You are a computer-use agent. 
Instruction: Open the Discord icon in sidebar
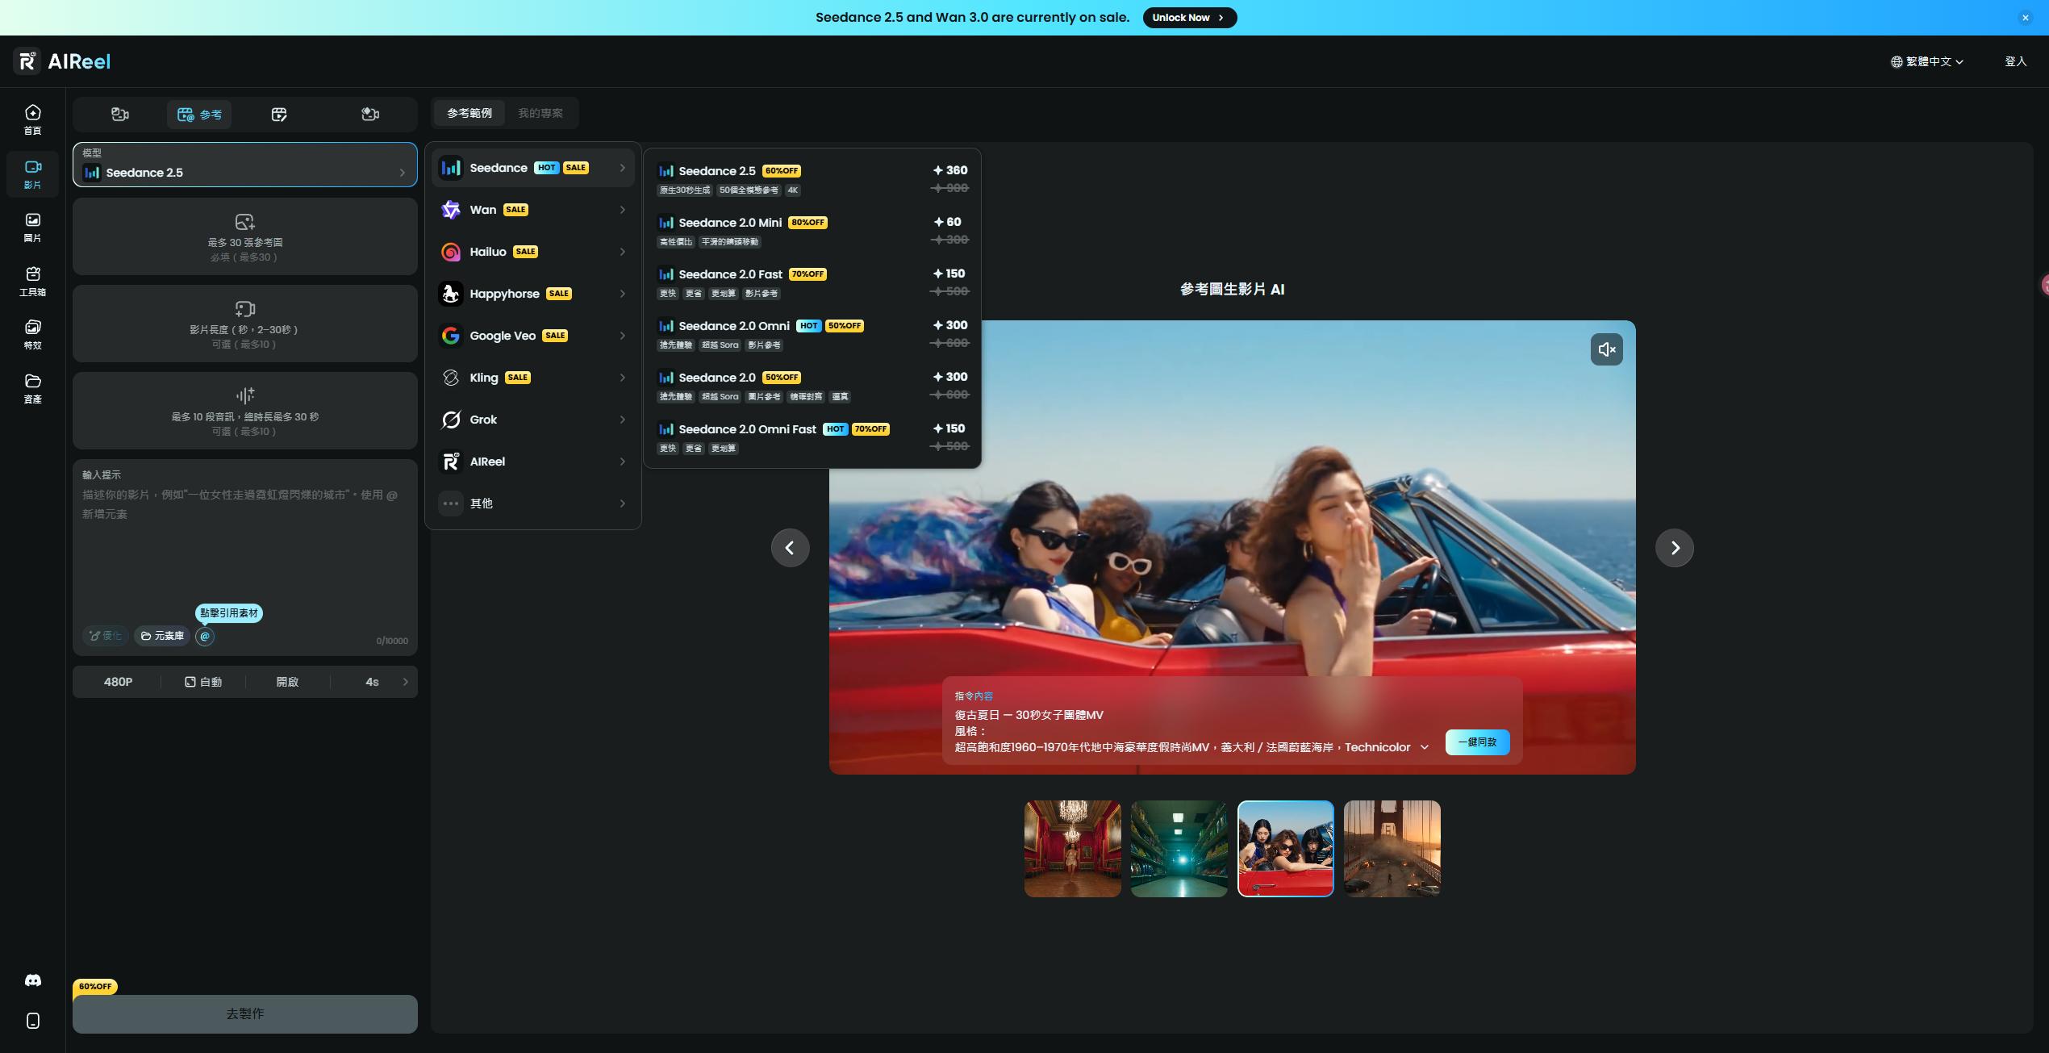[x=32, y=980]
